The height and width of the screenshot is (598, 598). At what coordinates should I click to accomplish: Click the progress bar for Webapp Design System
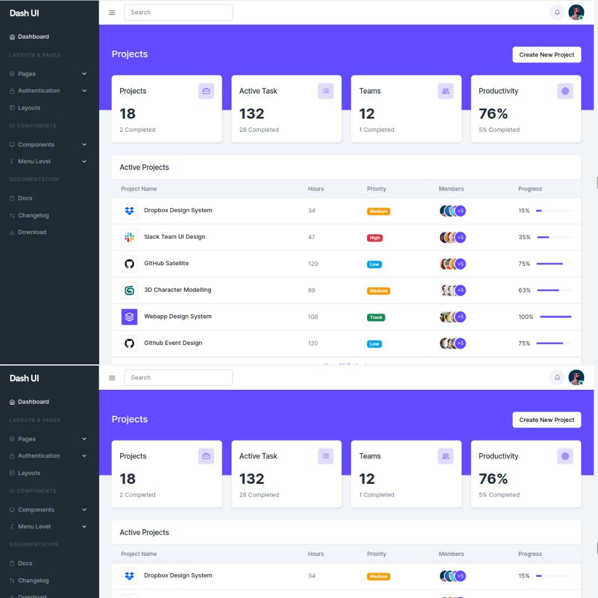(555, 317)
